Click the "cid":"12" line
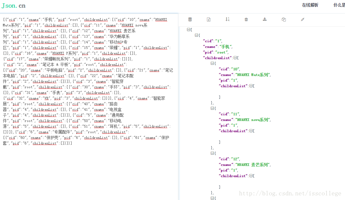Image resolution: width=345 pixels, height=200 pixels. point(229,159)
